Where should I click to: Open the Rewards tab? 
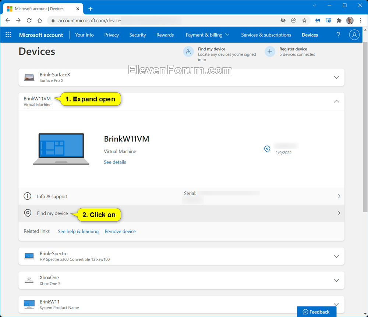pos(165,35)
